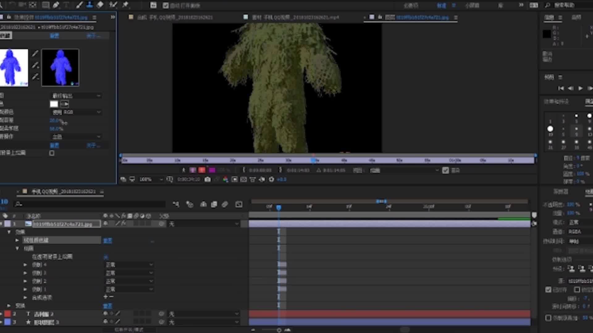Expand the Stroke 4 property
This screenshot has height=333, width=593.
pyautogui.click(x=25, y=265)
